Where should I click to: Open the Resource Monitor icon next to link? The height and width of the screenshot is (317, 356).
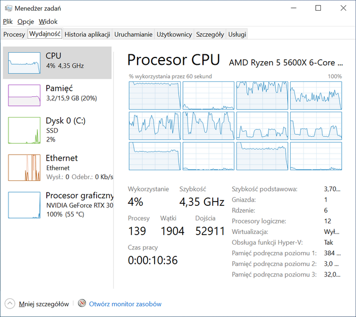pyautogui.click(x=82, y=303)
